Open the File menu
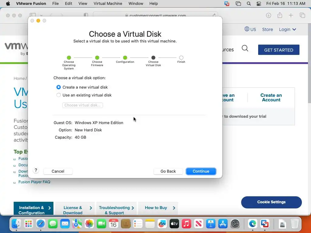311x233 pixels. (55, 4)
